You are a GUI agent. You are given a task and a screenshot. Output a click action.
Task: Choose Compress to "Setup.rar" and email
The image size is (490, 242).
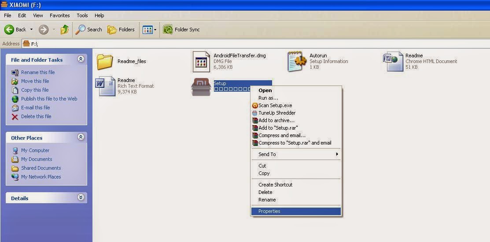(x=296, y=143)
